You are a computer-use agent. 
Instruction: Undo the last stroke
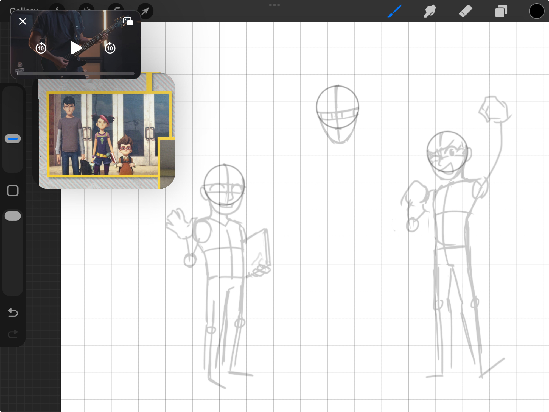[x=13, y=313]
